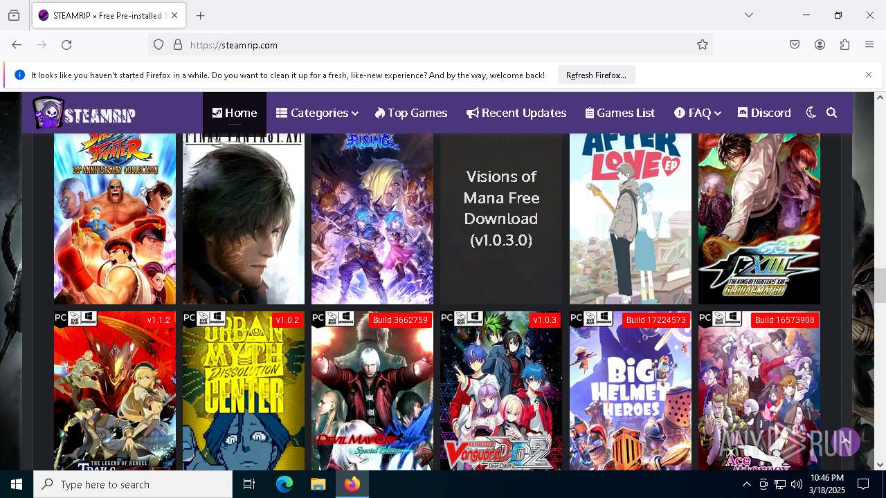
Task: Open the volume control icon
Action: pos(796,484)
